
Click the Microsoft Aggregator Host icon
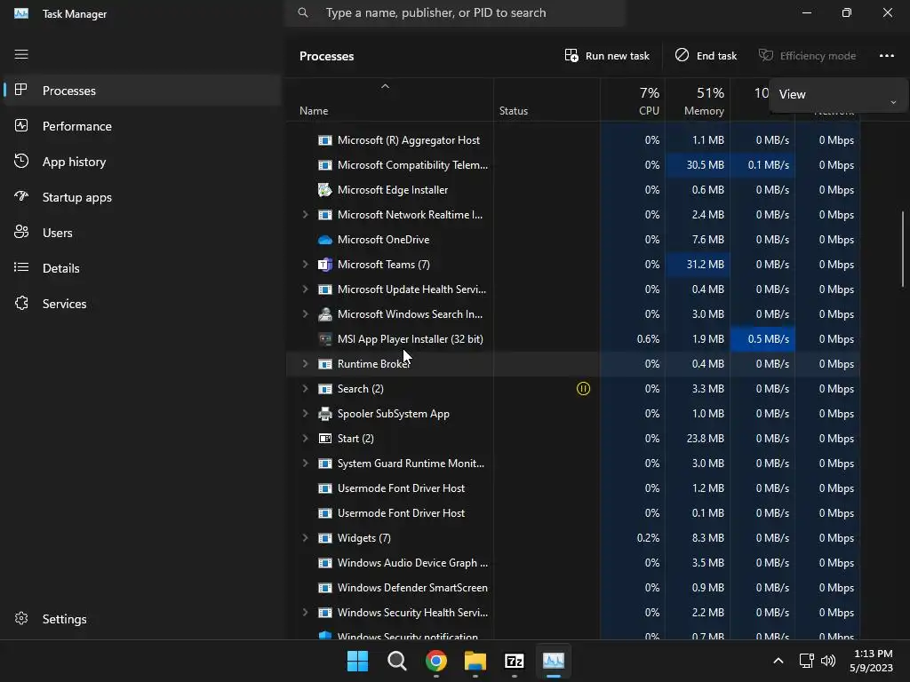325,140
